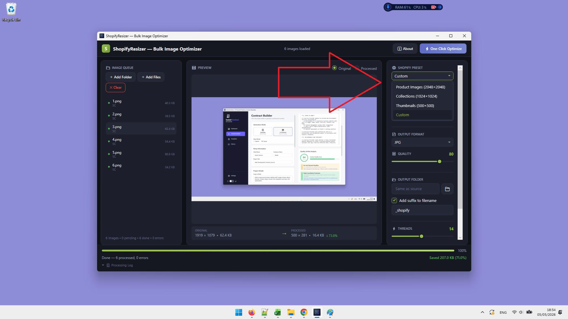The width and height of the screenshot is (568, 319).
Task: Click the Wi-Fi network tray icon
Action: click(514, 312)
